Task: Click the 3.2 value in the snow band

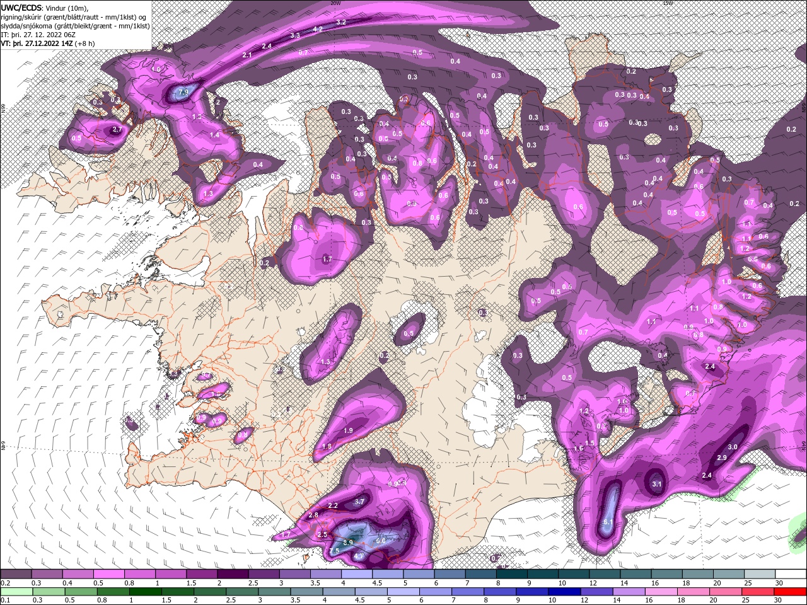Action: [341, 22]
